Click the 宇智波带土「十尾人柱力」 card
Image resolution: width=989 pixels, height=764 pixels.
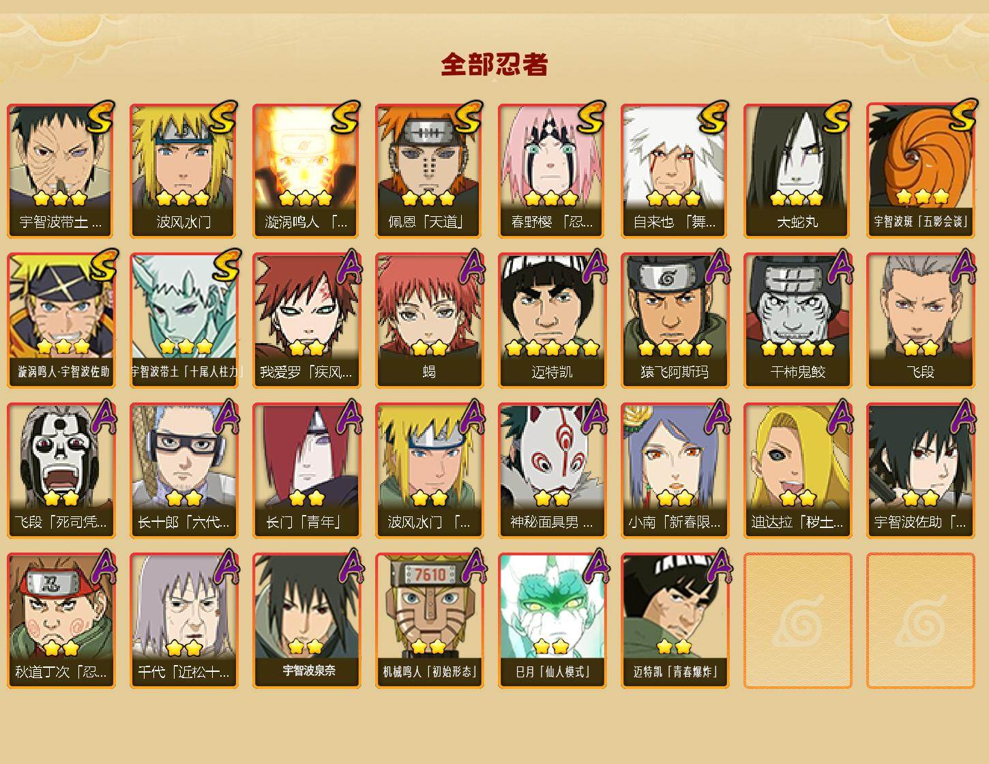[183, 321]
